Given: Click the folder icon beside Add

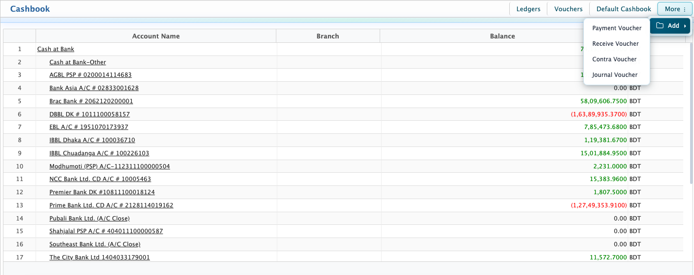Looking at the screenshot, I should 660,26.
